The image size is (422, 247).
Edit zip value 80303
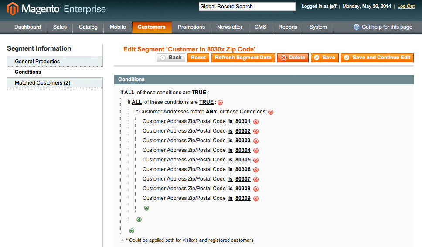coord(243,141)
